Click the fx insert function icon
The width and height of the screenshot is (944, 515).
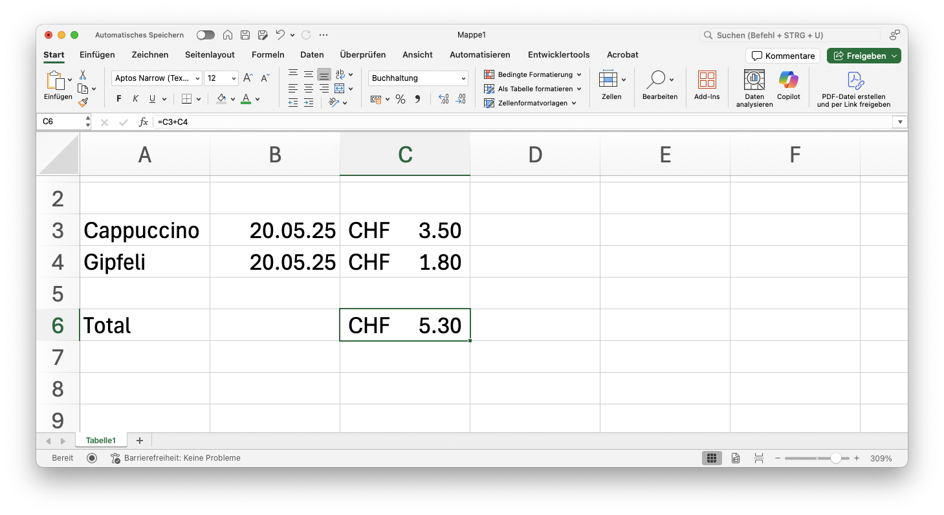click(144, 122)
